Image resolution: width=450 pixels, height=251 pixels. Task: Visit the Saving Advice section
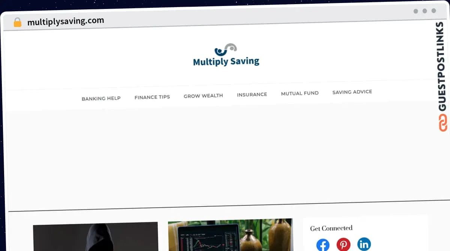[352, 92]
